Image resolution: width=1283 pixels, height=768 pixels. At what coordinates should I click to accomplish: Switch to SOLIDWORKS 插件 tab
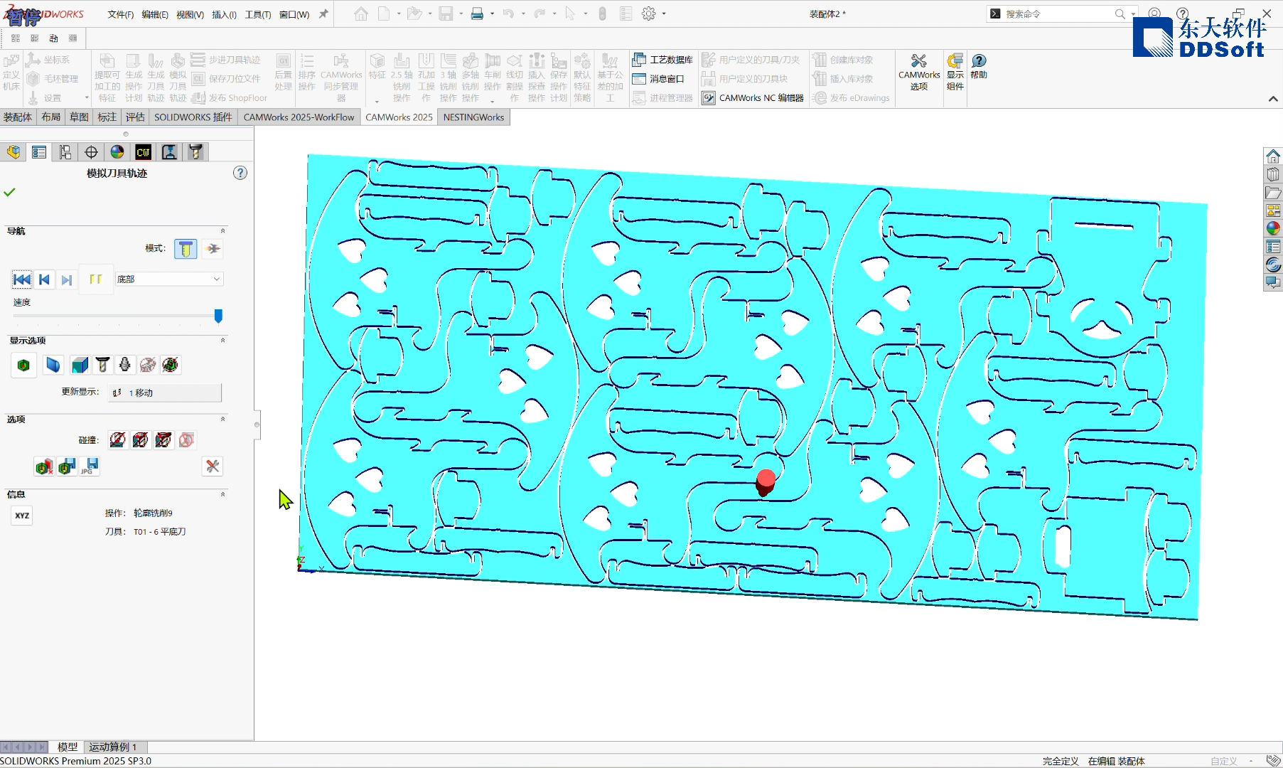click(193, 117)
